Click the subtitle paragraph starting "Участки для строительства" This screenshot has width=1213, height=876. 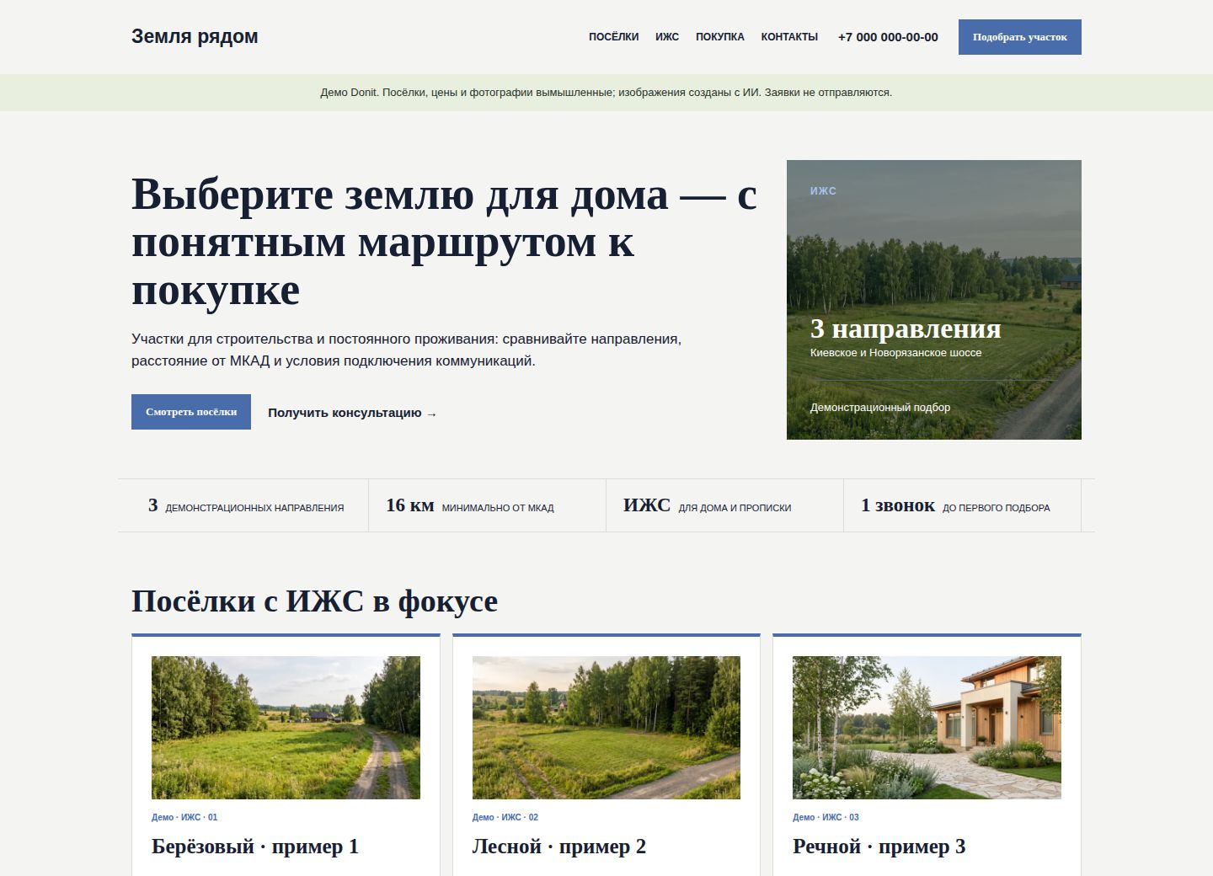[x=406, y=350]
